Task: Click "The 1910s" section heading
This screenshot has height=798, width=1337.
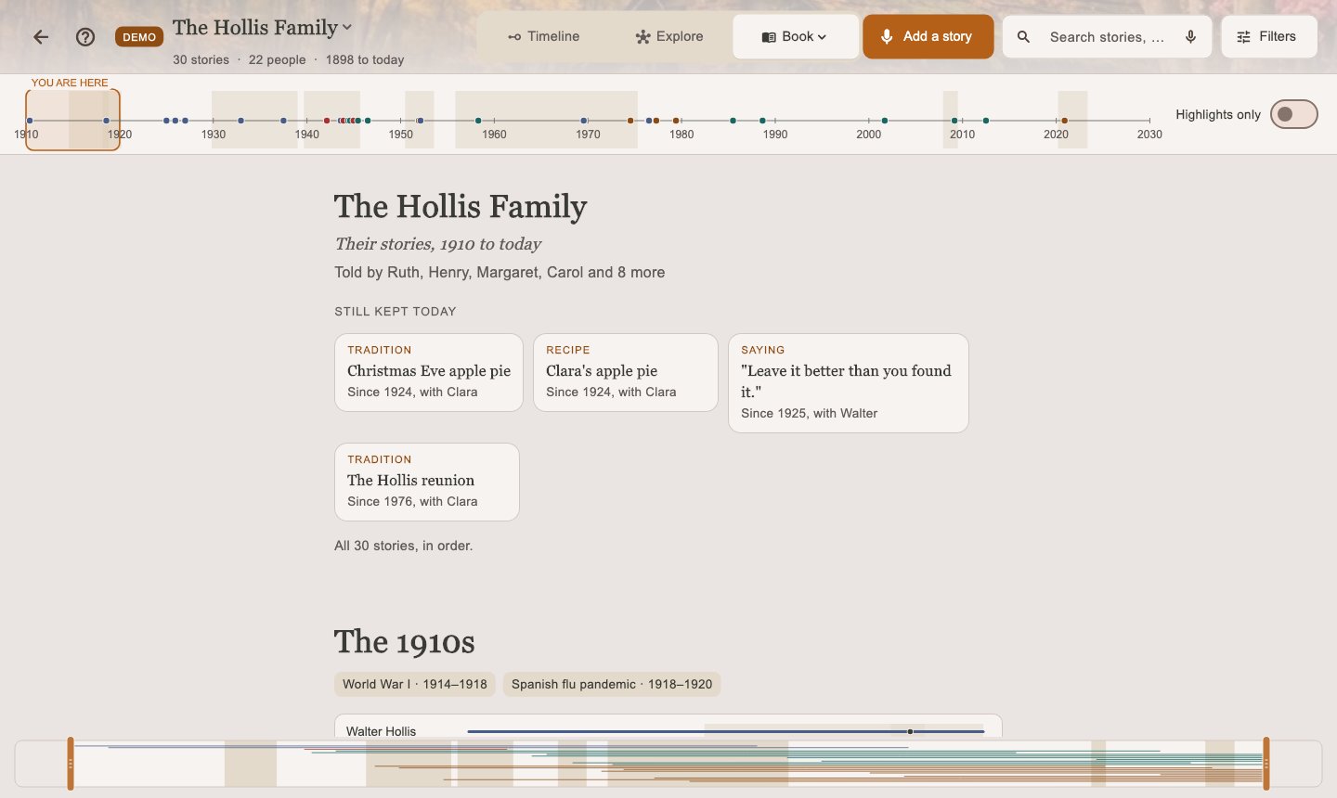Action: 404,642
